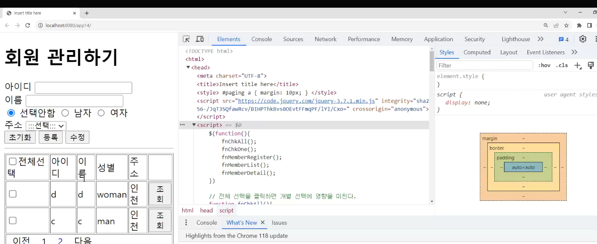This screenshot has height=244, width=597.
Task: Toggle the device toolbar icon
Action: (x=200, y=39)
